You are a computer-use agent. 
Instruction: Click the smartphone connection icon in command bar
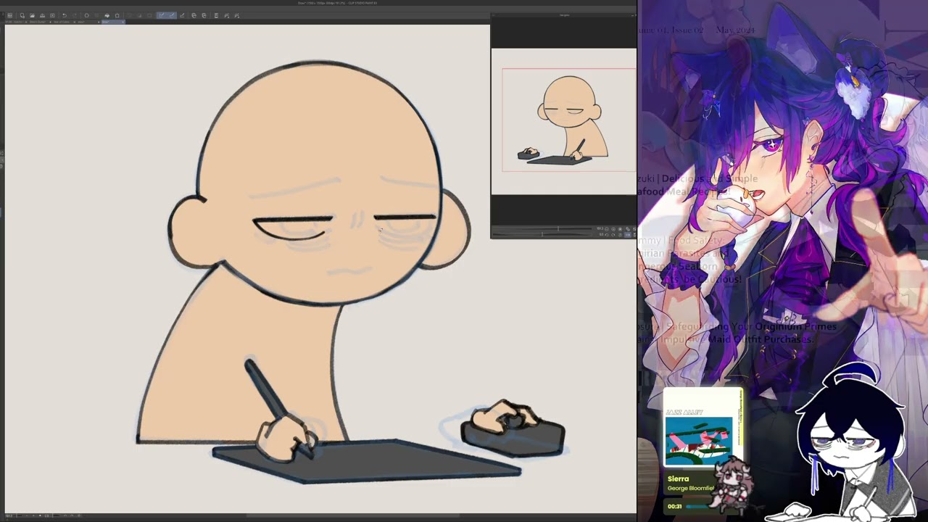pyautogui.click(x=216, y=15)
